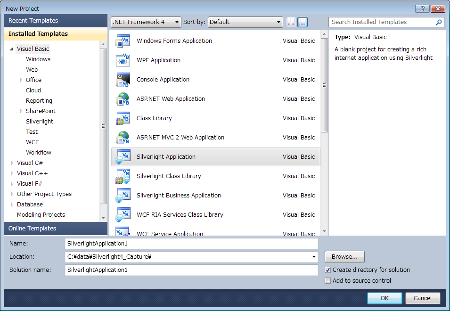450x311 pixels.
Task: Enable Add to source control checkbox
Action: click(x=328, y=281)
